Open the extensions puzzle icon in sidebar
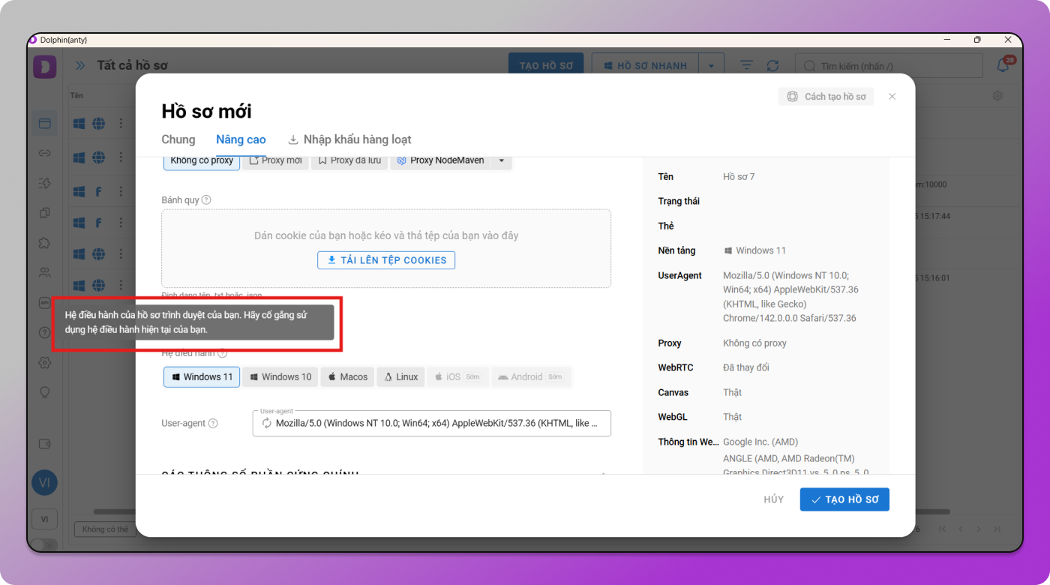 point(45,243)
